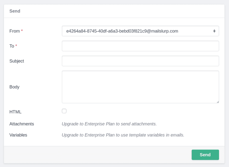Select the mailslurp.com sender address
The image size is (229, 167).
point(123,31)
